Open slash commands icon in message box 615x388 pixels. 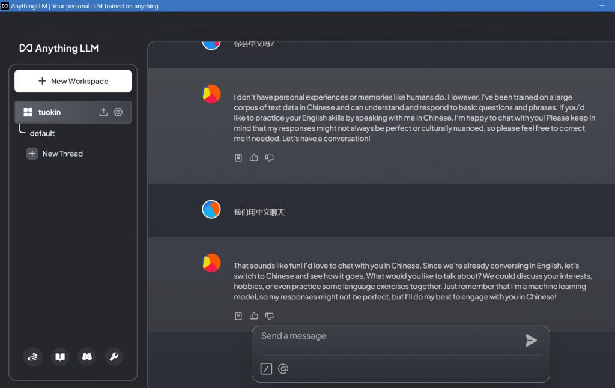pyautogui.click(x=266, y=369)
